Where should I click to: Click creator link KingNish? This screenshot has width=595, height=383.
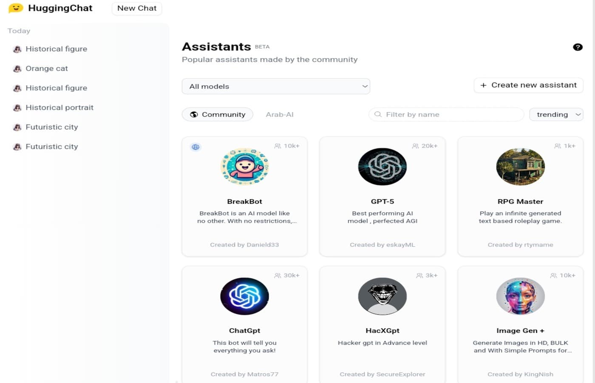tap(539, 374)
